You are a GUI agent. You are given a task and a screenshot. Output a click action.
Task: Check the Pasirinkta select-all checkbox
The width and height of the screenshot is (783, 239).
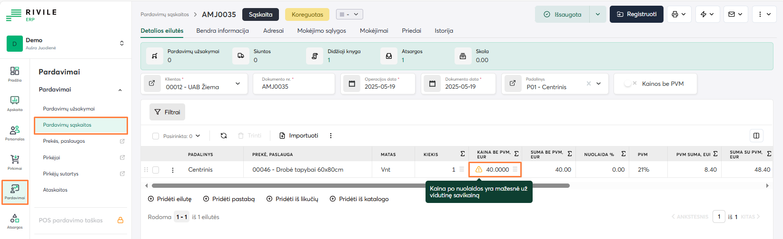(156, 136)
